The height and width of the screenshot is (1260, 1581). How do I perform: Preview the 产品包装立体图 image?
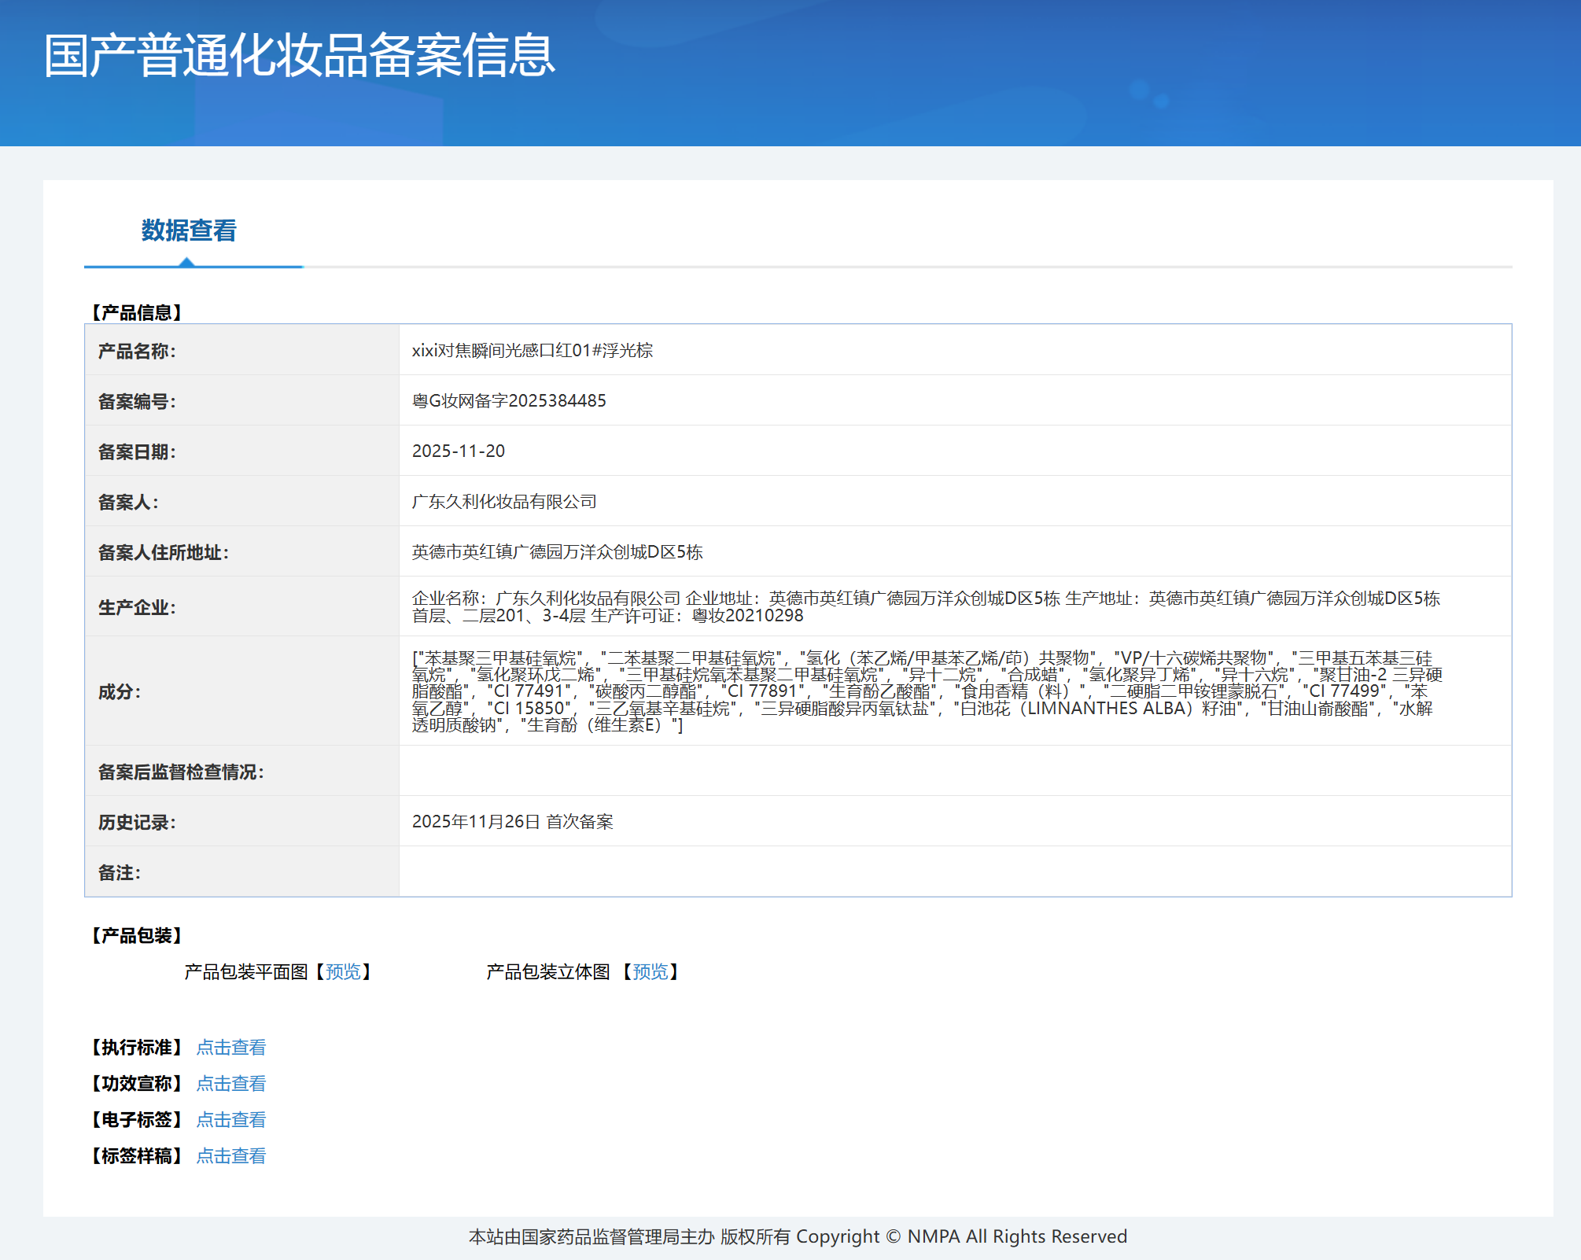click(x=650, y=972)
